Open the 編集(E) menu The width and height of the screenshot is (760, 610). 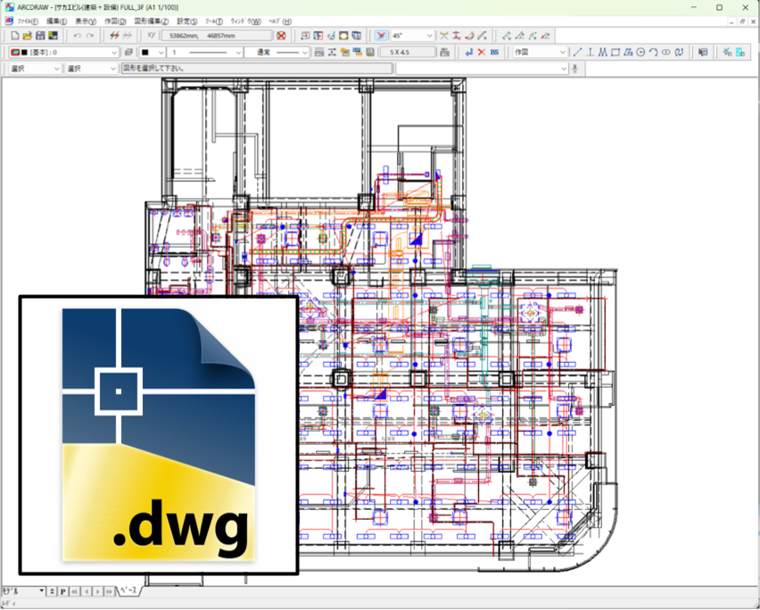click(57, 21)
